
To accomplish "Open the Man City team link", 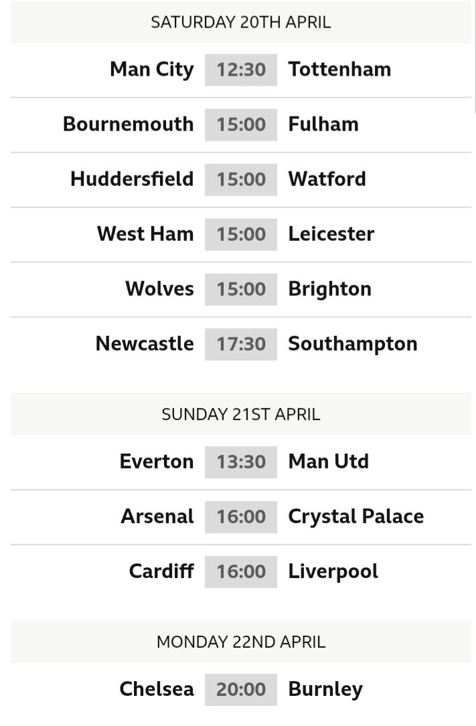I will tap(152, 70).
